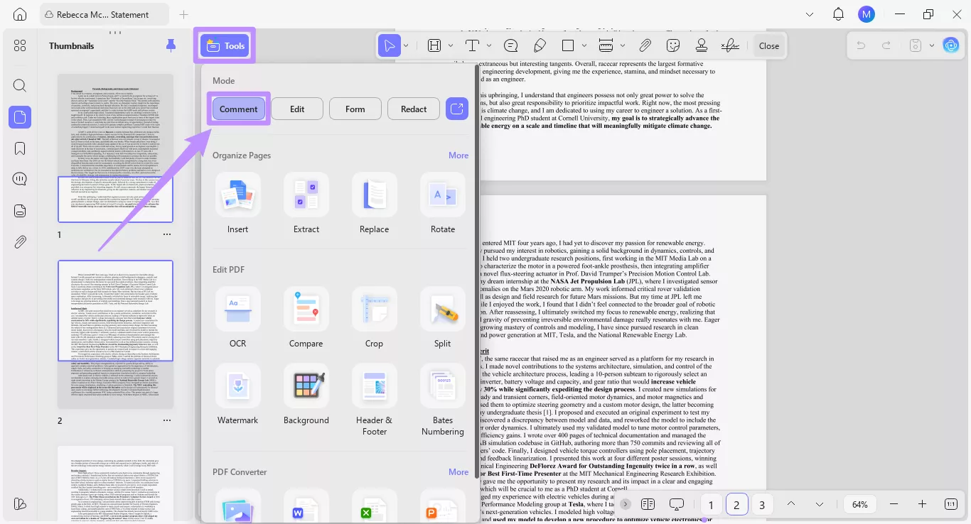Expand the rectangle shape dropdown arrow
The width and height of the screenshot is (971, 524).
pyautogui.click(x=584, y=45)
